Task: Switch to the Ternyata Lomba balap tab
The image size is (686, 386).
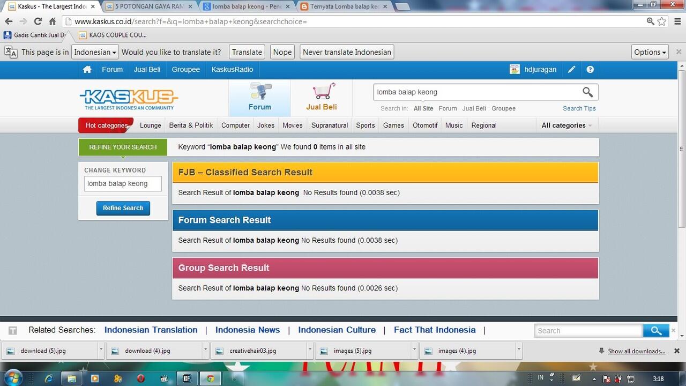Action: [x=344, y=6]
